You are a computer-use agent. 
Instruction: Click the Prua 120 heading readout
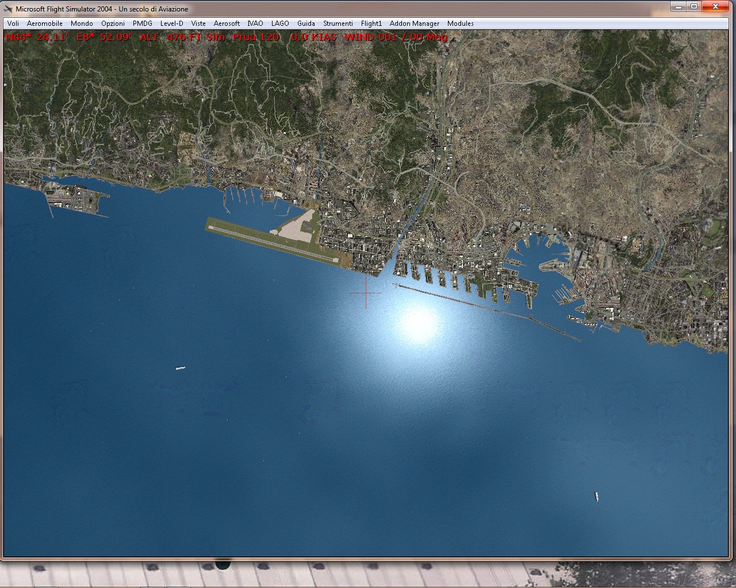[x=256, y=37]
